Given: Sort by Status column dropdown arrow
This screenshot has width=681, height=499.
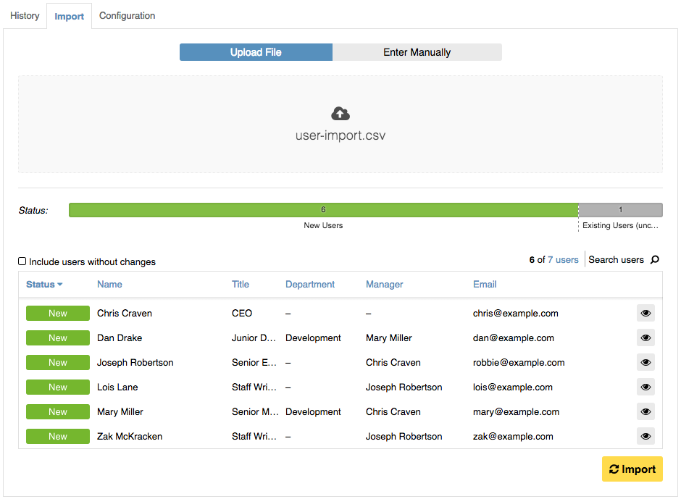Looking at the screenshot, I should pos(60,285).
